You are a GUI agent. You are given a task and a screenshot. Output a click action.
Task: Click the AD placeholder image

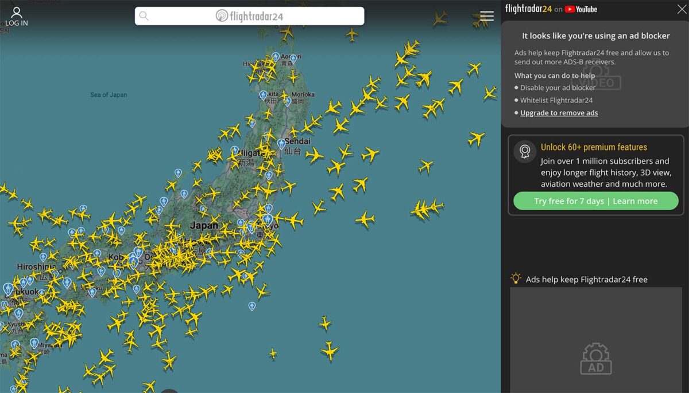[596, 359]
